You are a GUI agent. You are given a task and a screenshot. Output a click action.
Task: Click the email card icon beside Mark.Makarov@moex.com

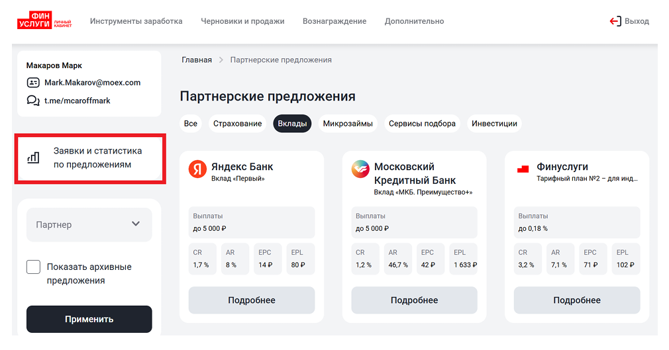point(32,83)
